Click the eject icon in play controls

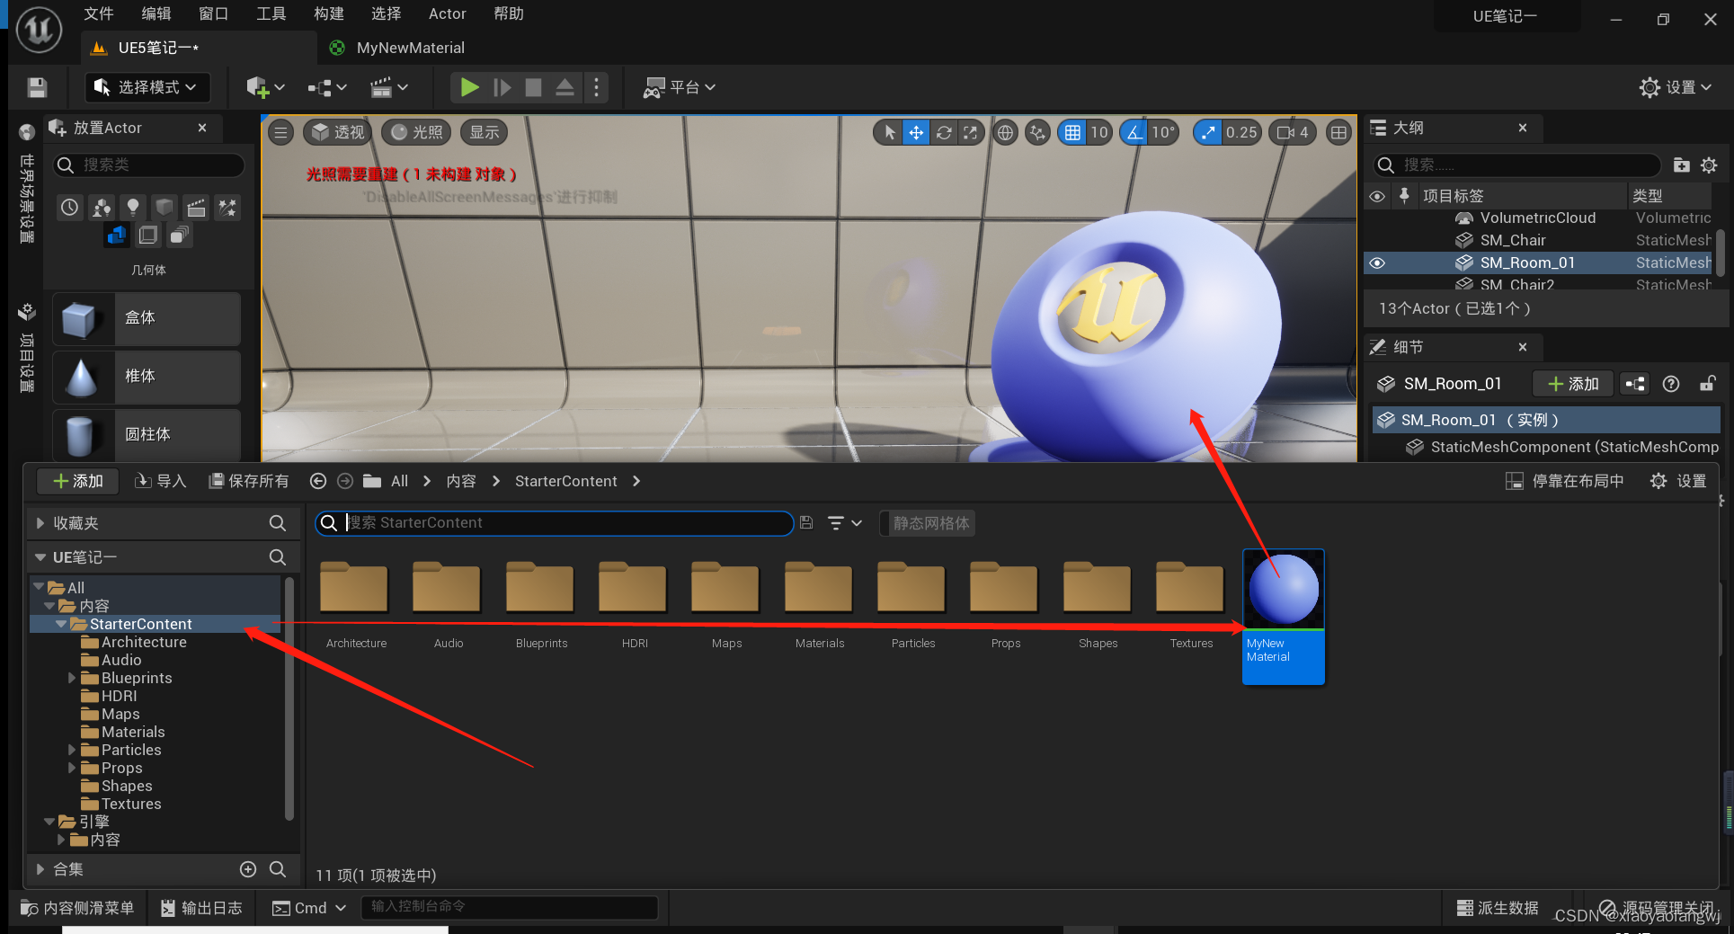[x=565, y=87]
